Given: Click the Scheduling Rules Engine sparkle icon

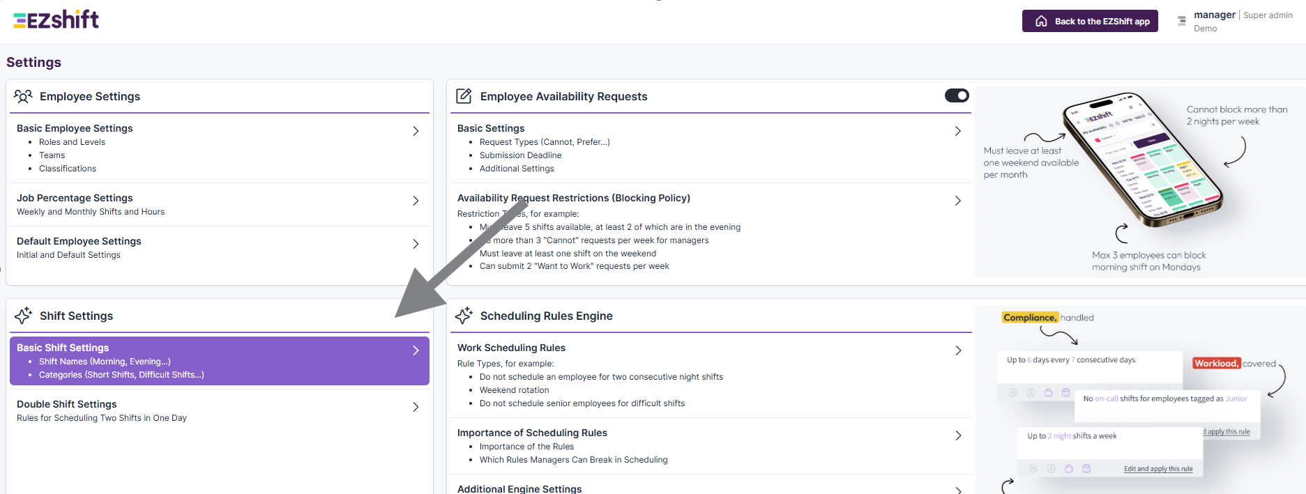Looking at the screenshot, I should (464, 316).
